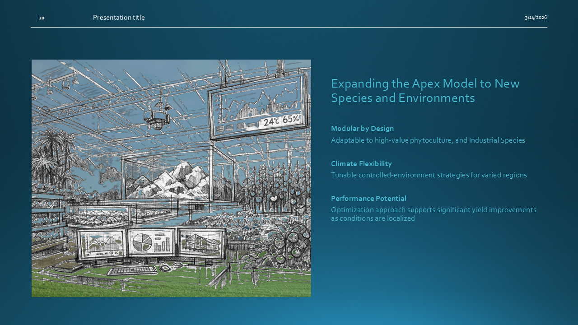Image resolution: width=578 pixels, height=325 pixels.
Task: Click the left desk monitor with line graph
Action: (102, 244)
